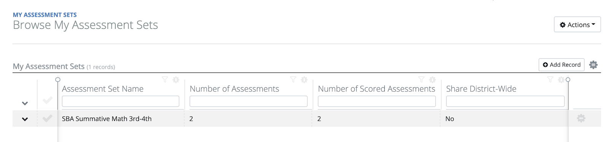Toggle select-all checkmark in table header
Viewport: 609px width, 142px height.
[48, 101]
